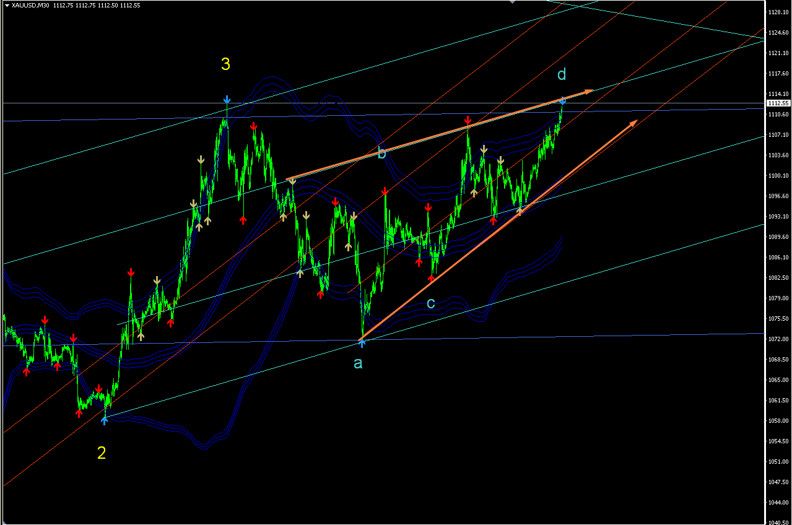792x525 pixels.
Task: Select the yellow wave label 2
Action: (102, 453)
